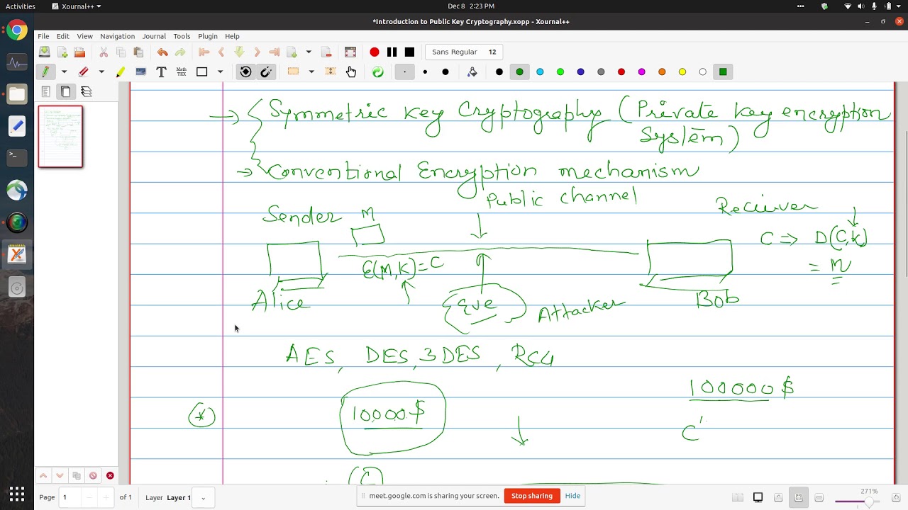The width and height of the screenshot is (908, 510).
Task: Start audio recording with red circle
Action: [375, 52]
